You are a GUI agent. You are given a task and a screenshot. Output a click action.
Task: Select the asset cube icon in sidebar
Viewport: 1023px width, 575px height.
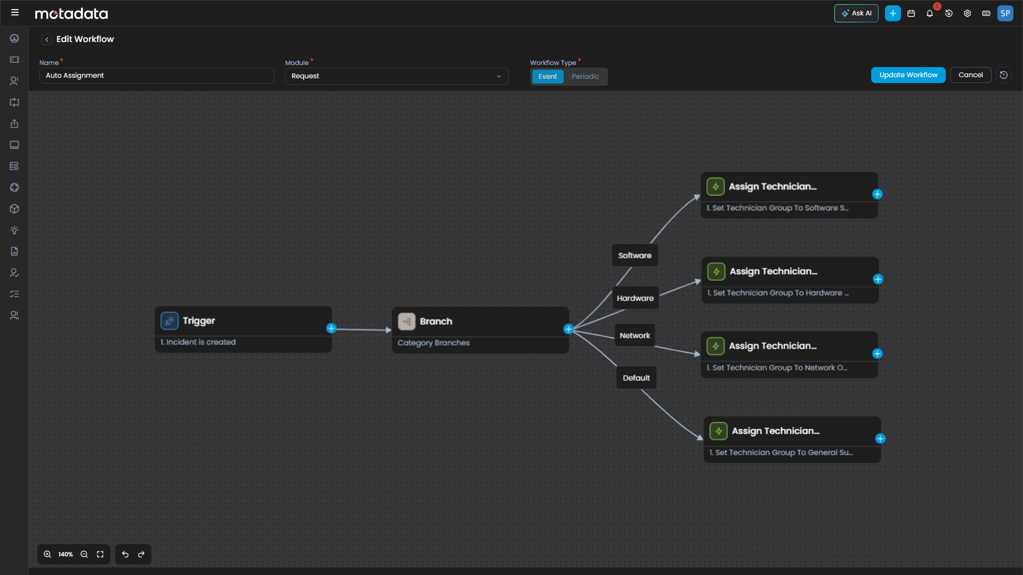tap(14, 208)
